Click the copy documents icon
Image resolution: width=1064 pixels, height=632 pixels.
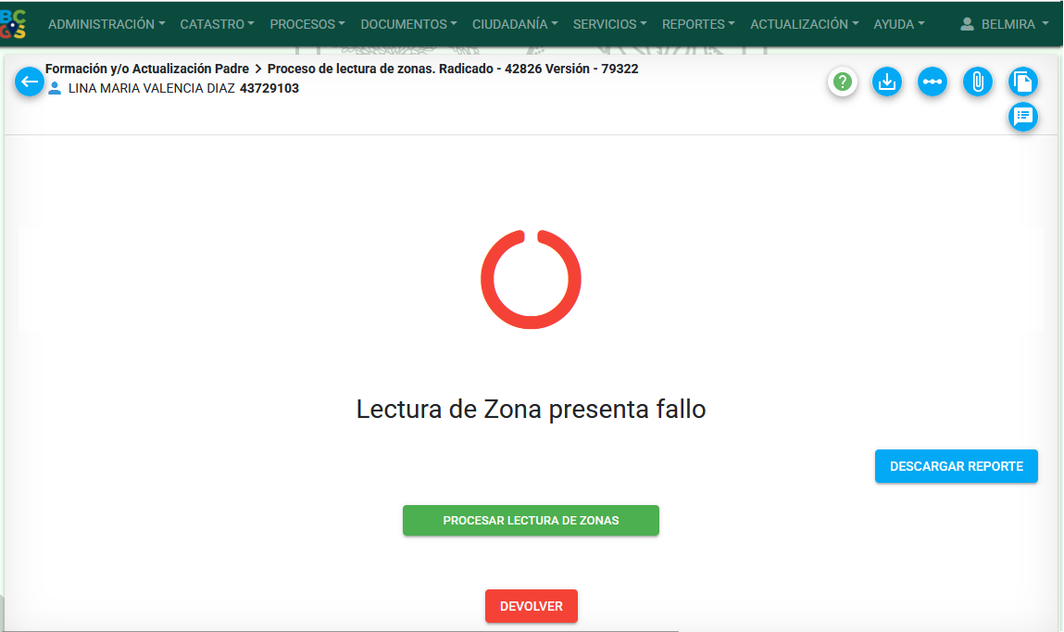(x=1022, y=82)
